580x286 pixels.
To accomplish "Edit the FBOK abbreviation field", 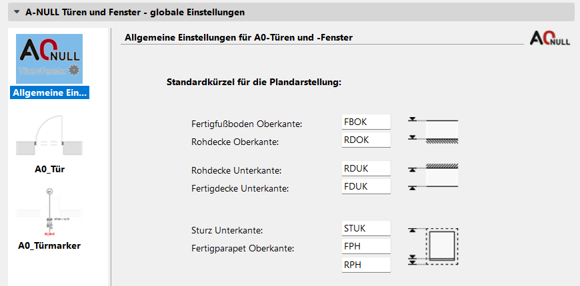I will [366, 122].
